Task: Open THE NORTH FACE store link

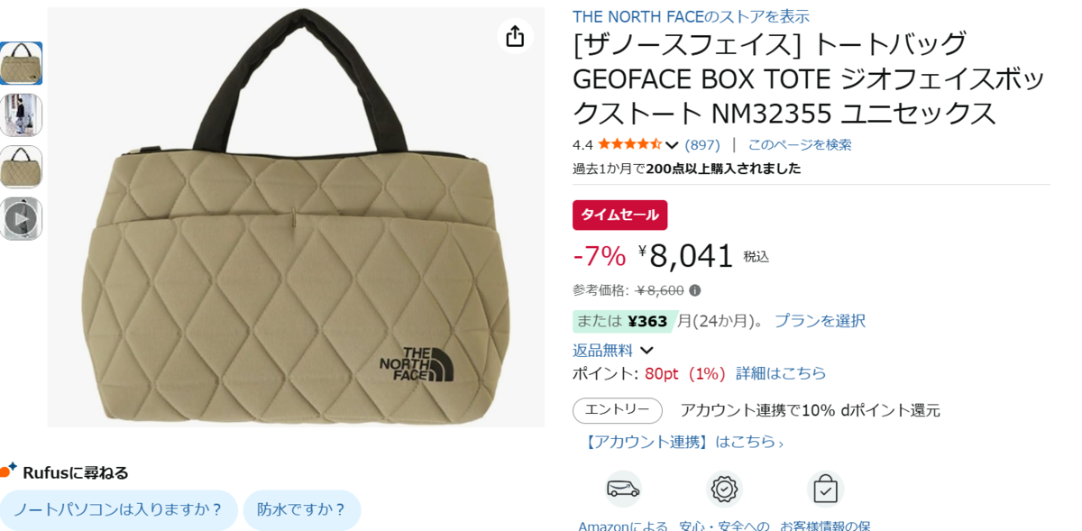Action: click(692, 16)
